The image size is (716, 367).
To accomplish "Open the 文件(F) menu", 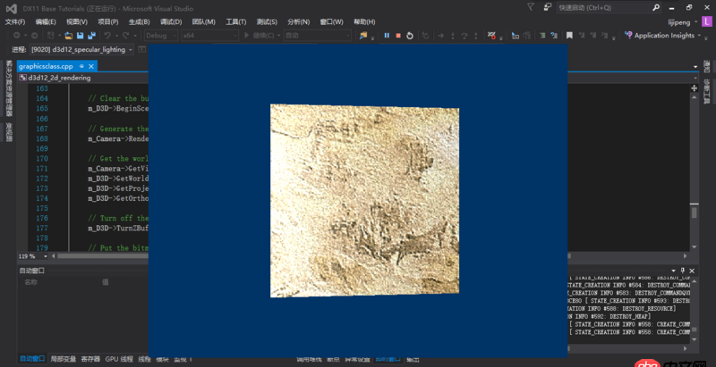I will coord(15,21).
